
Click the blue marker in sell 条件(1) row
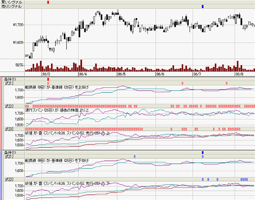click(202, 152)
